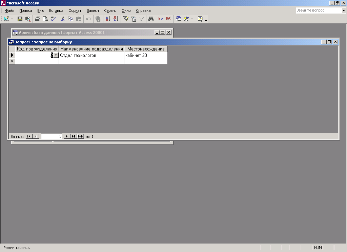Click the New Object AutoForm icon
Image resolution: width=347 pixels, height=252 pixels.
(187, 19)
